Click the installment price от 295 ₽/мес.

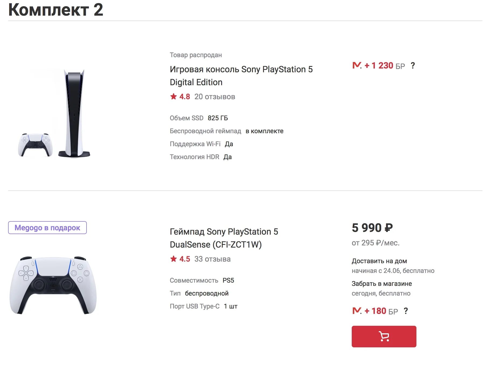(375, 243)
